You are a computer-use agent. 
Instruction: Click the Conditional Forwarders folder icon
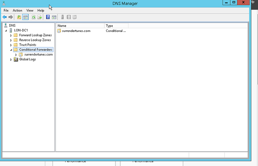[x=15, y=50]
